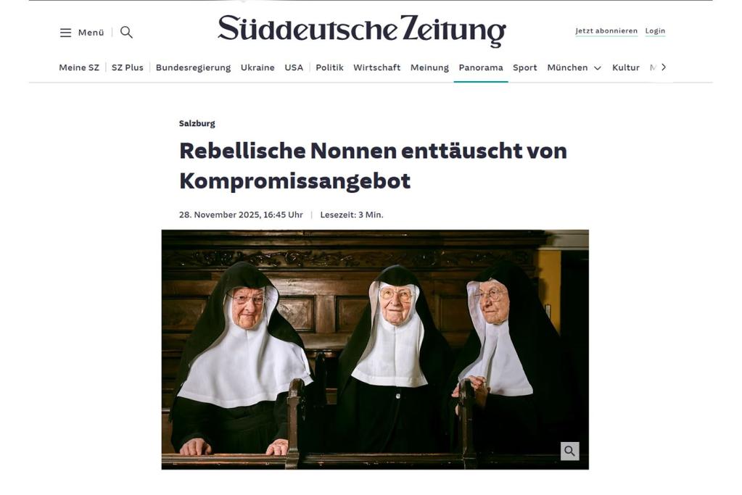
Task: Expand the München dropdown chevron
Action: click(x=598, y=68)
